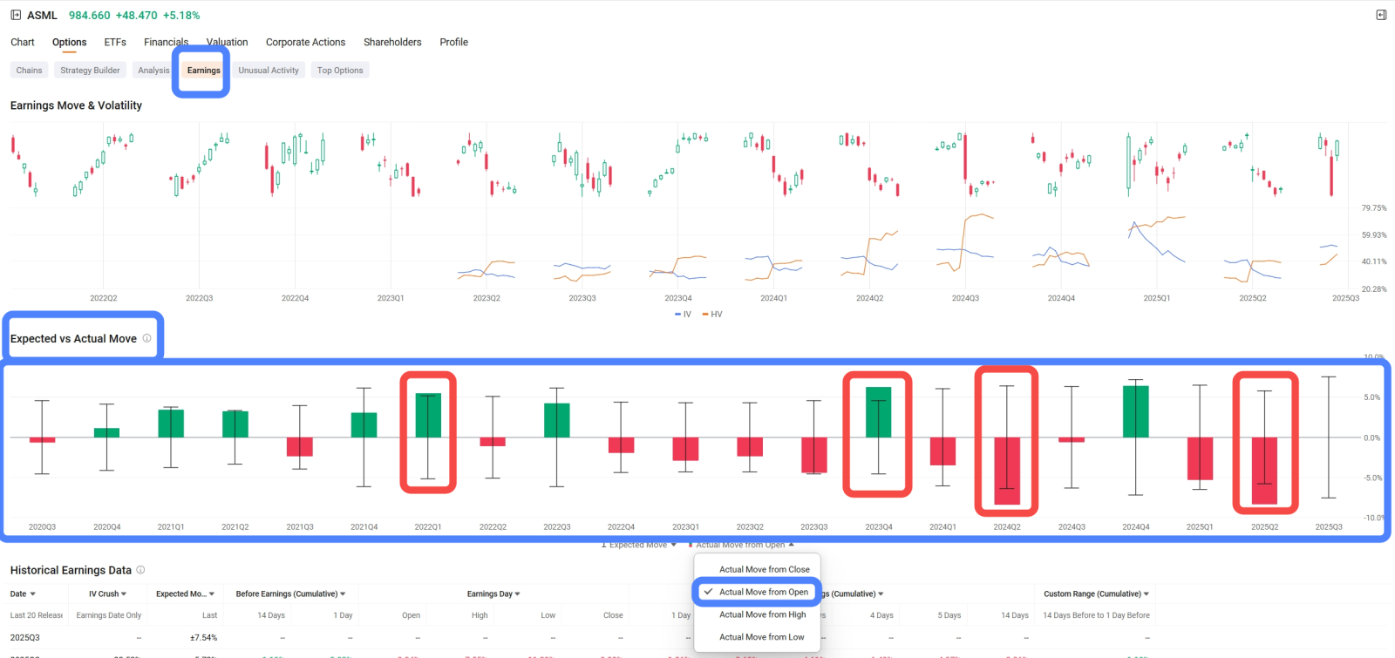Choose Actual Move from Low option
The height and width of the screenshot is (658, 1395).
761,637
